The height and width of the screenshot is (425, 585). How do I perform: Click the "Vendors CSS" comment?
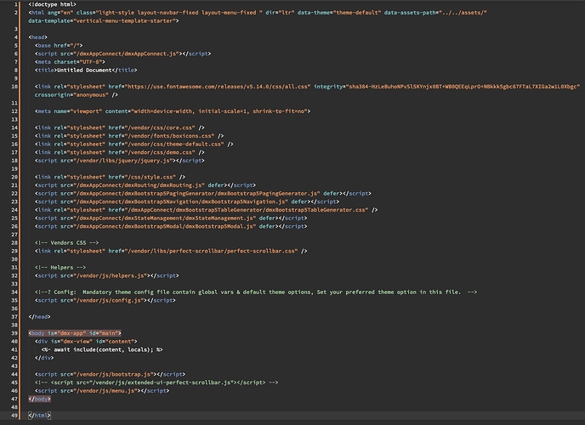(67, 243)
